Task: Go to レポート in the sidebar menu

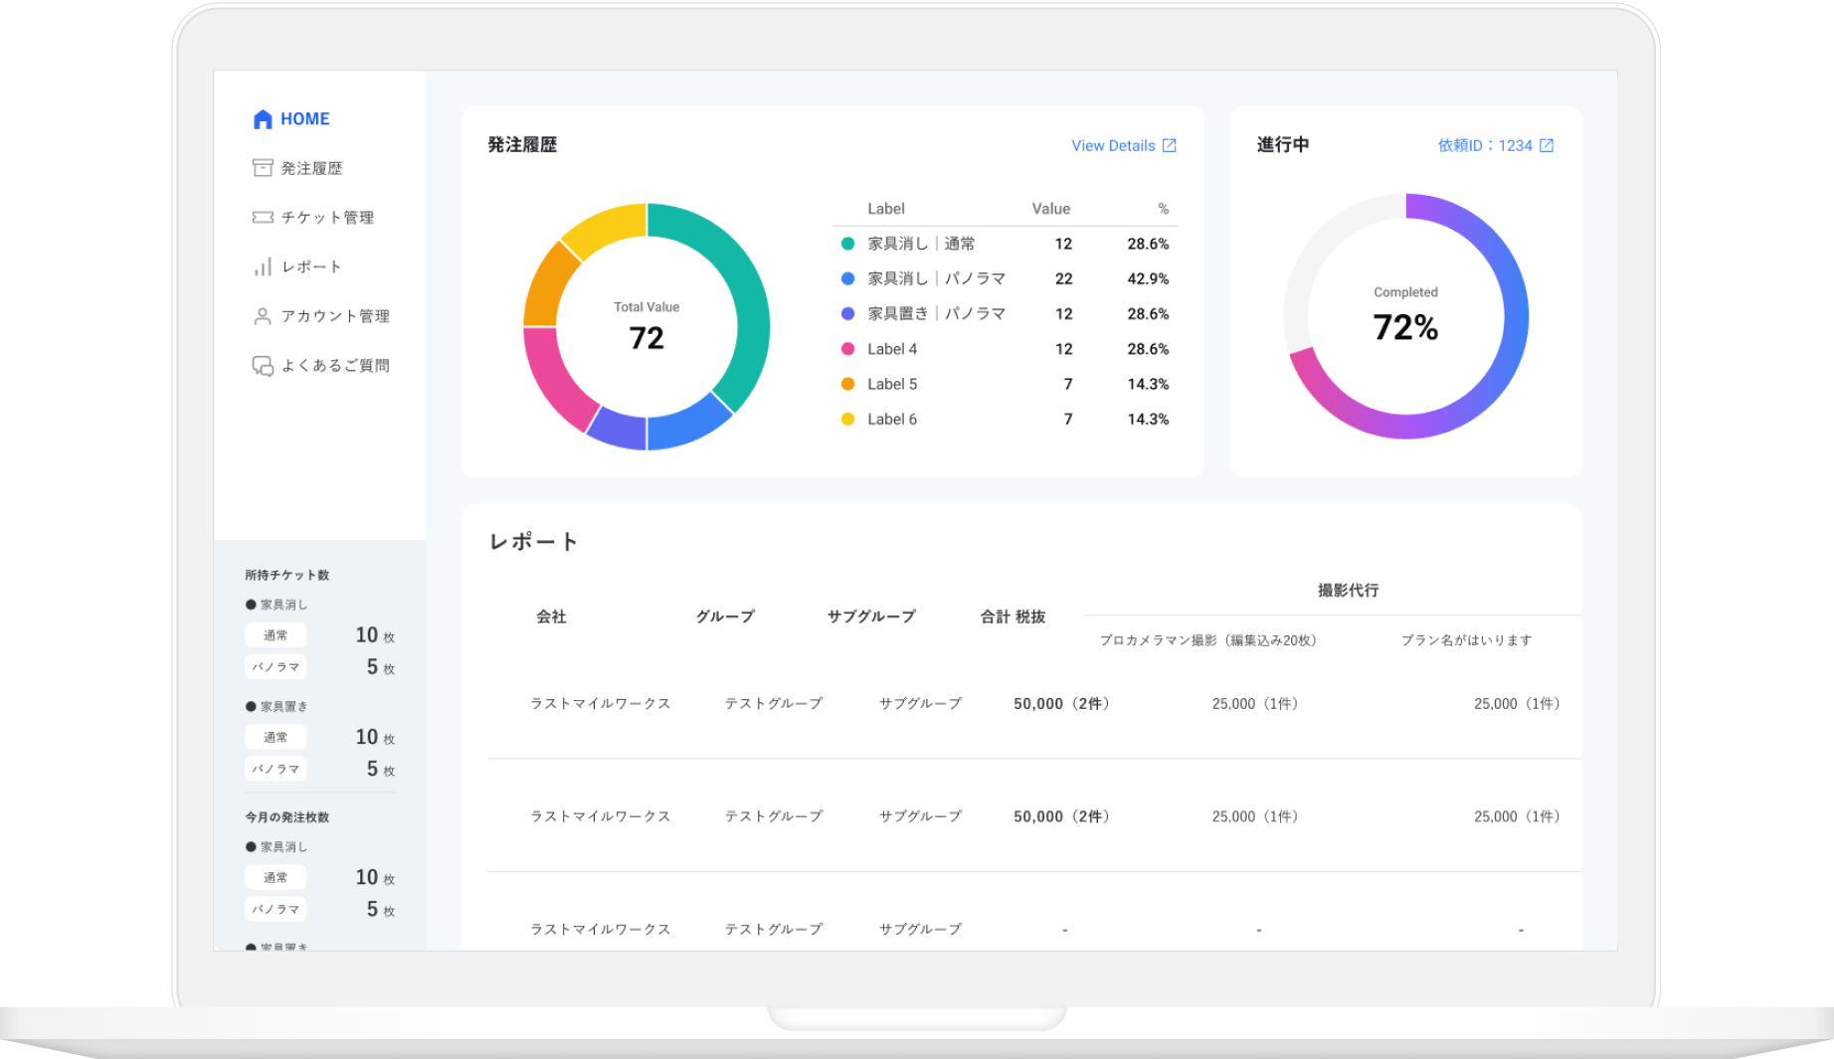Action: 311,266
